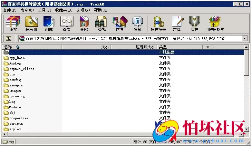Select the aspnet_client folder icon

(x=6, y=69)
